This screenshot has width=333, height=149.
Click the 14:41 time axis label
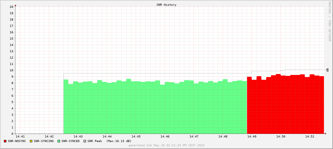(20, 136)
